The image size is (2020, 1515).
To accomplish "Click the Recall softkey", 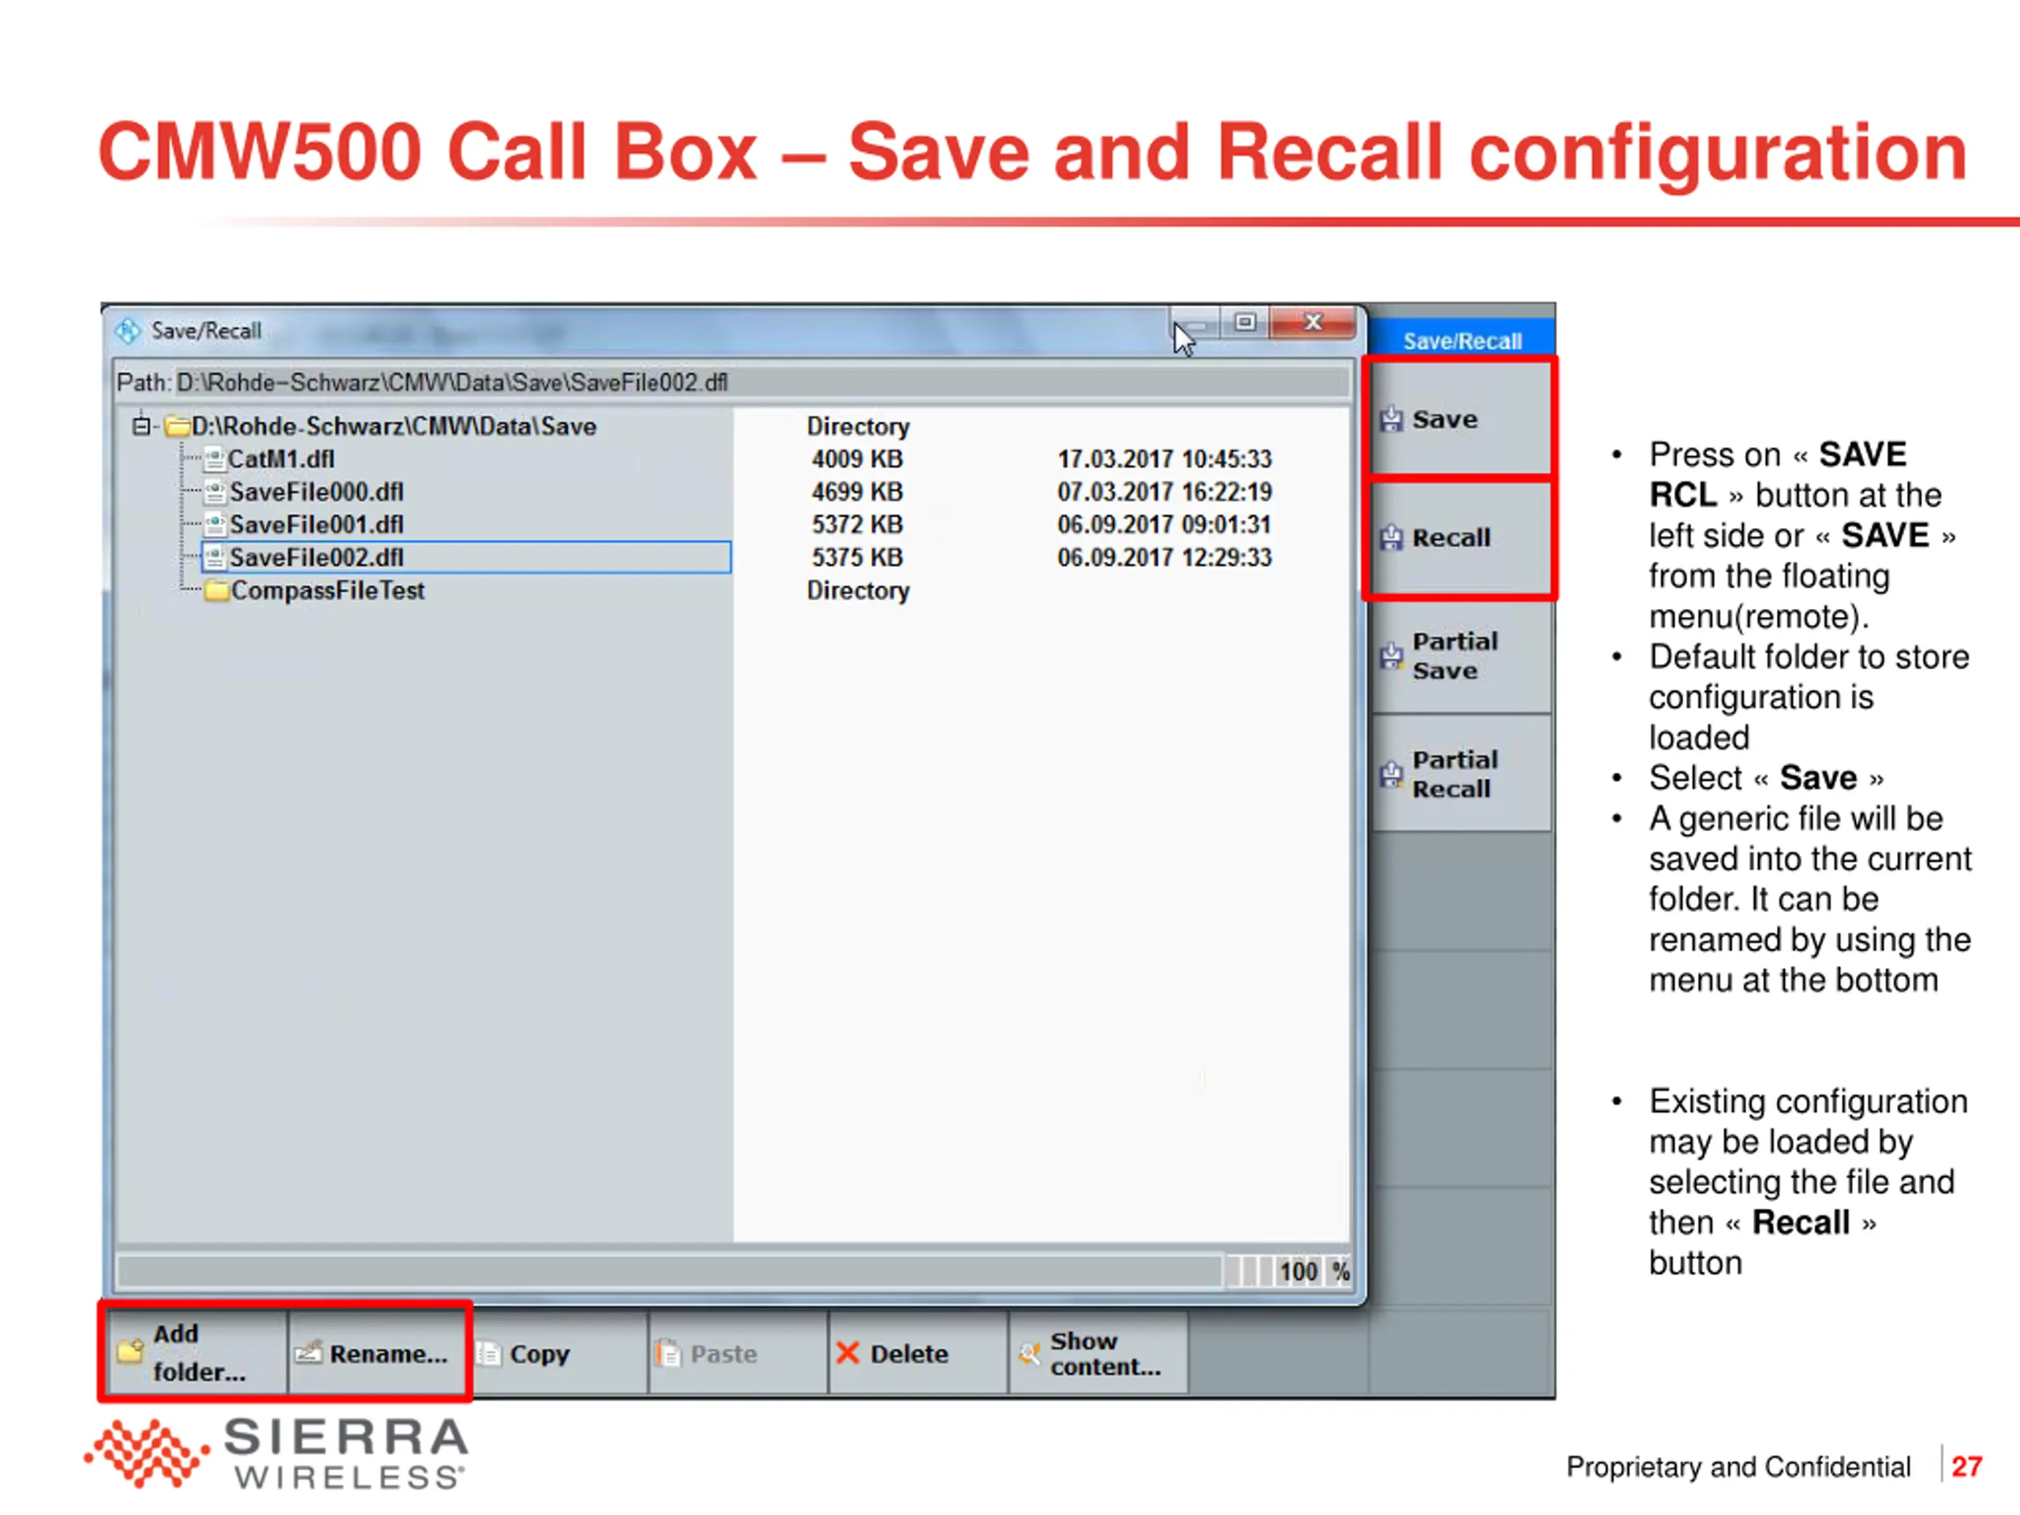I will coord(1461,538).
